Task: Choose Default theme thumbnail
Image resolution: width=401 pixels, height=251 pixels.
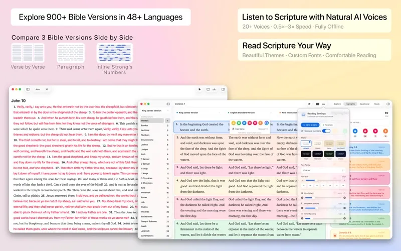Action: (306, 144)
